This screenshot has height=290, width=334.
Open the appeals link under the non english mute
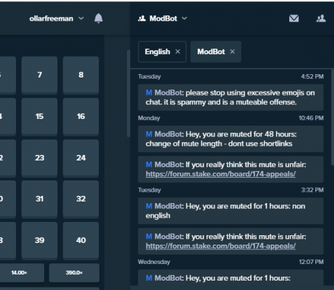[x=220, y=246]
